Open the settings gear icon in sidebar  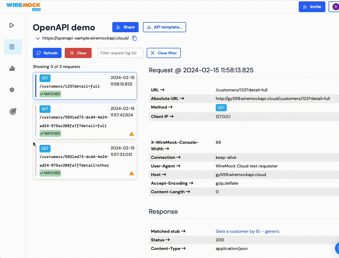[x=12, y=90]
